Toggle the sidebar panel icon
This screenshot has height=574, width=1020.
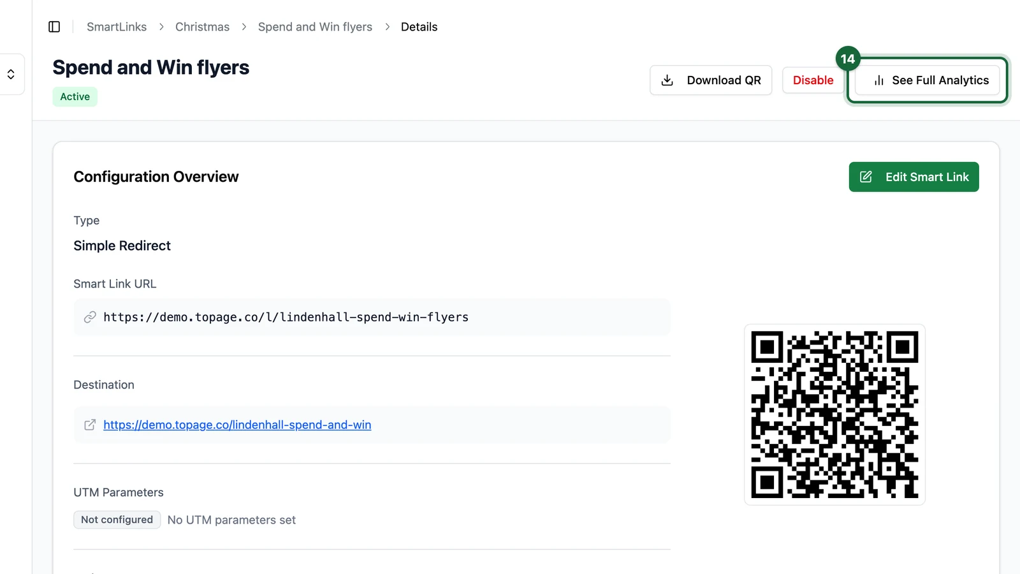[x=54, y=27]
